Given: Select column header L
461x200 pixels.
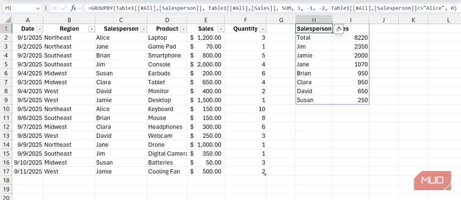Looking at the screenshot, I should (x=448, y=20).
